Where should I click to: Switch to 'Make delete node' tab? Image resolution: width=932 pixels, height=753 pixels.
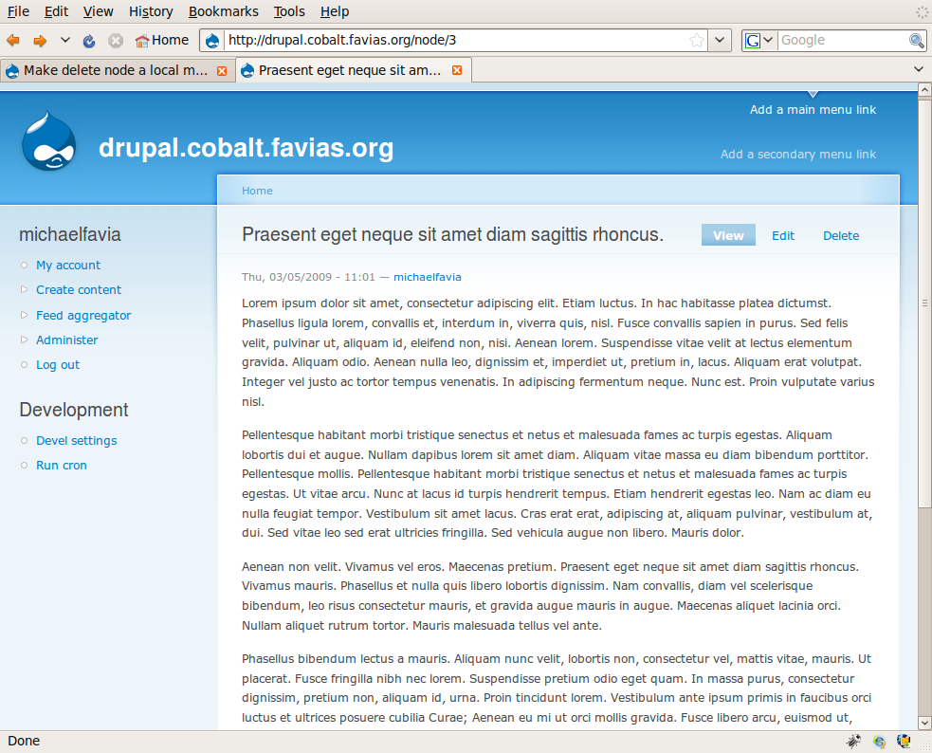pos(117,70)
